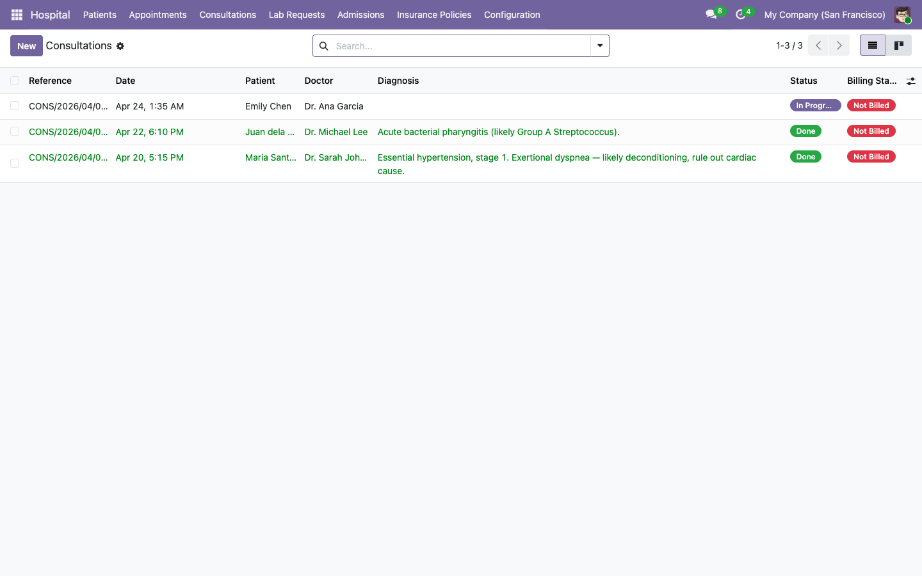
Task: Switch to list view
Action: tap(872, 45)
